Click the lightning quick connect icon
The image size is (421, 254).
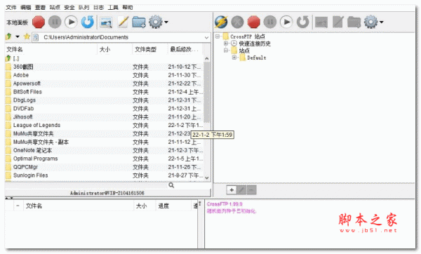[221, 22]
